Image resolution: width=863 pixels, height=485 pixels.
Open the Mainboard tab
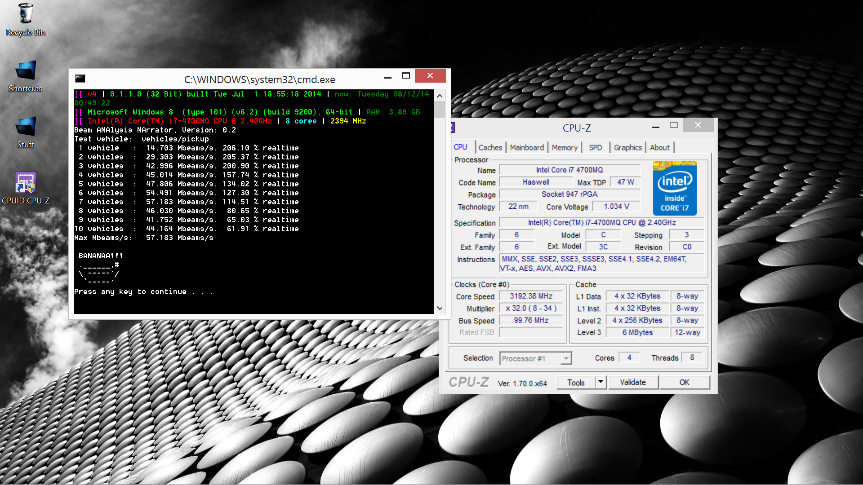coord(527,147)
